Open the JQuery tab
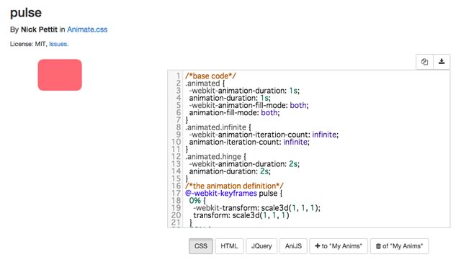Image resolution: width=461 pixels, height=262 pixels. click(261, 246)
